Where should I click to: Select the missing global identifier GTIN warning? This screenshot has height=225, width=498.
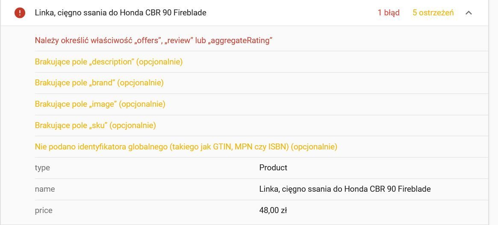[x=186, y=147]
